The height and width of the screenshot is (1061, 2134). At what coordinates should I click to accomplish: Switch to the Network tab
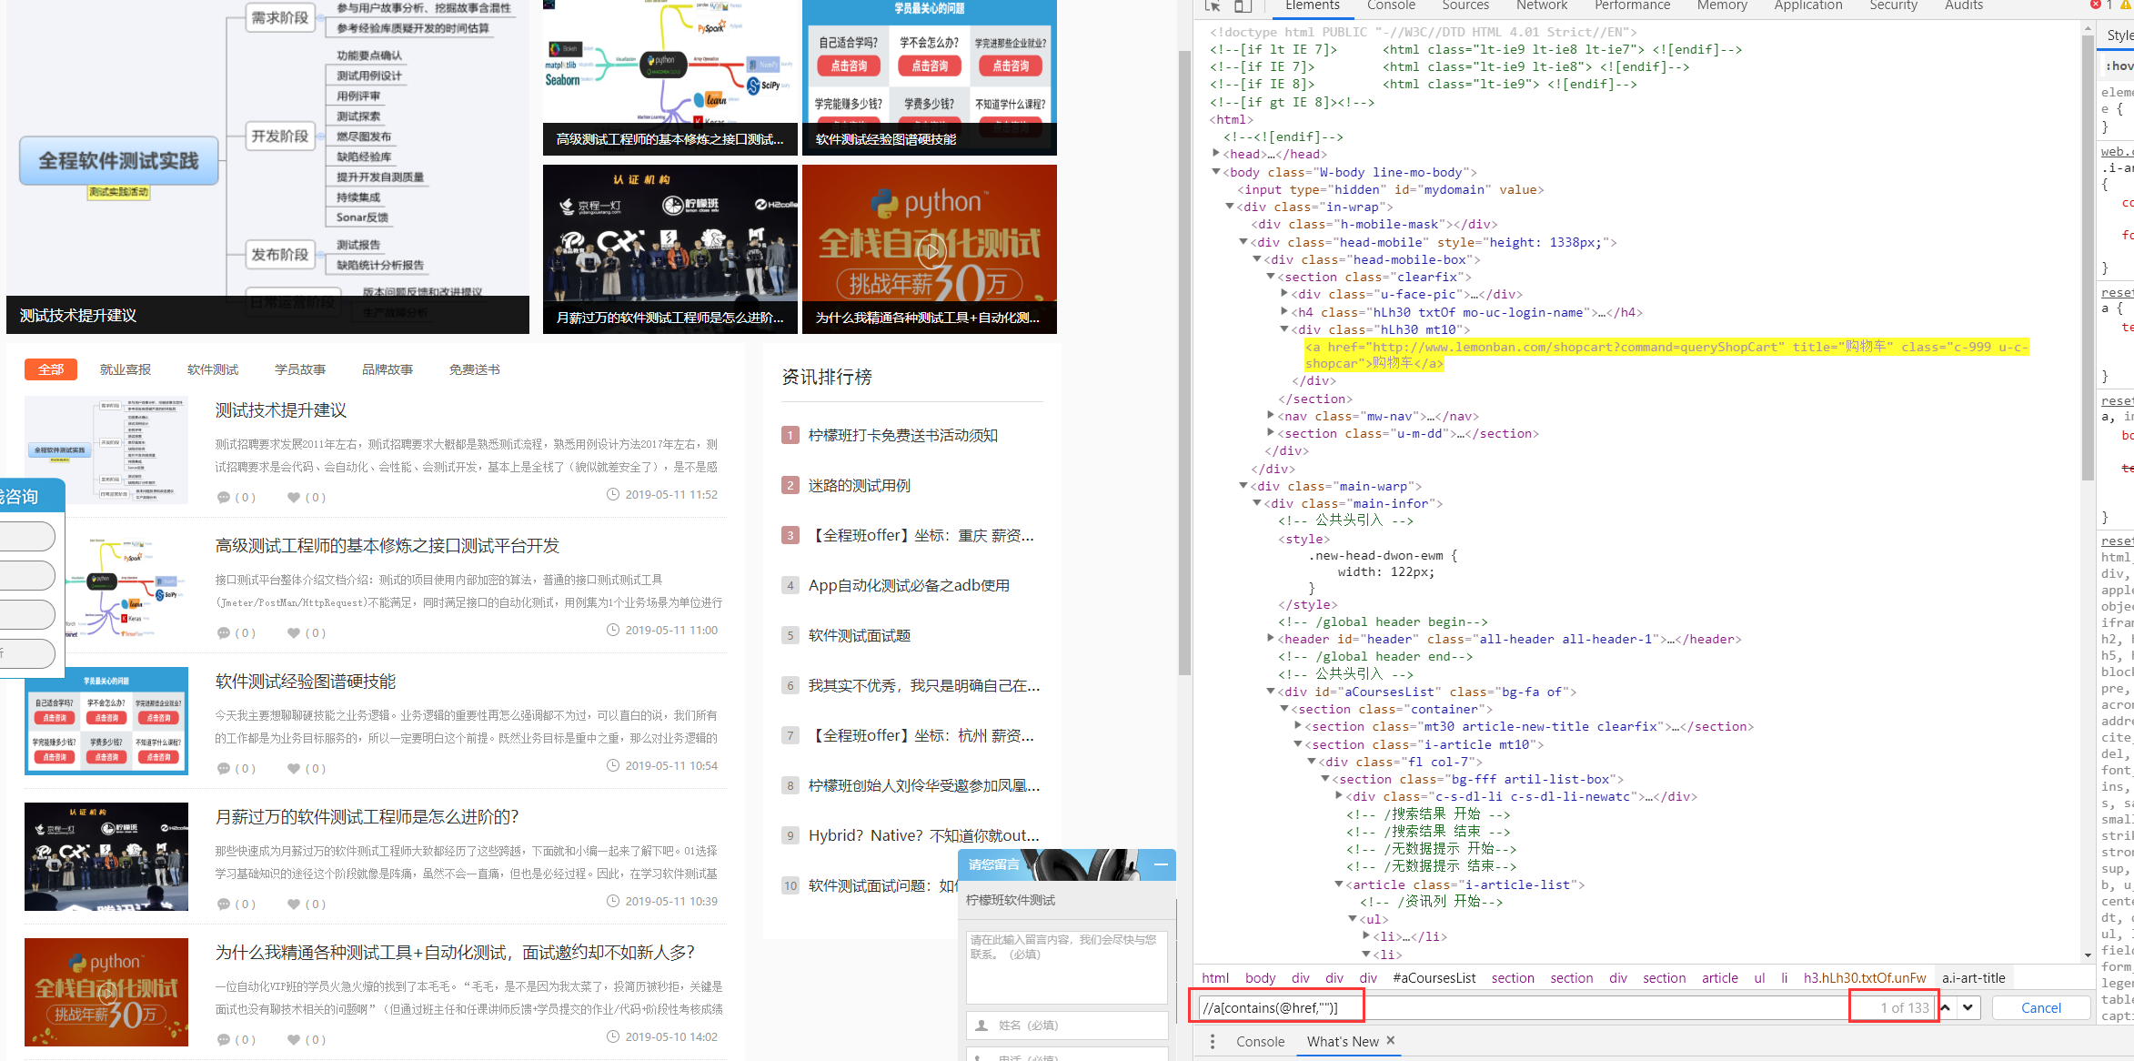point(1541,5)
